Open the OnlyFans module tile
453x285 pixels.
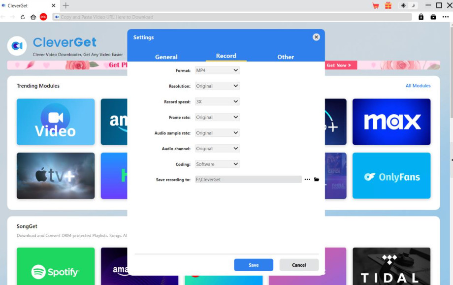pos(391,176)
